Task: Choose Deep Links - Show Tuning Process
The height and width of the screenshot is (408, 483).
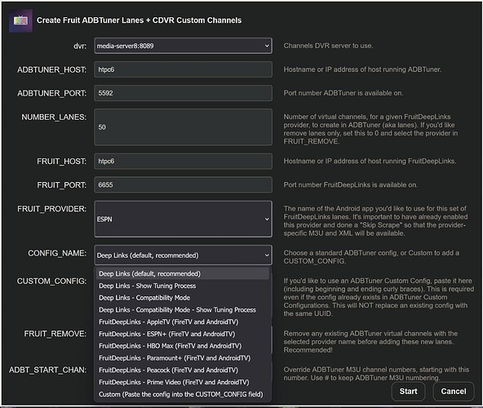Action: pos(183,286)
